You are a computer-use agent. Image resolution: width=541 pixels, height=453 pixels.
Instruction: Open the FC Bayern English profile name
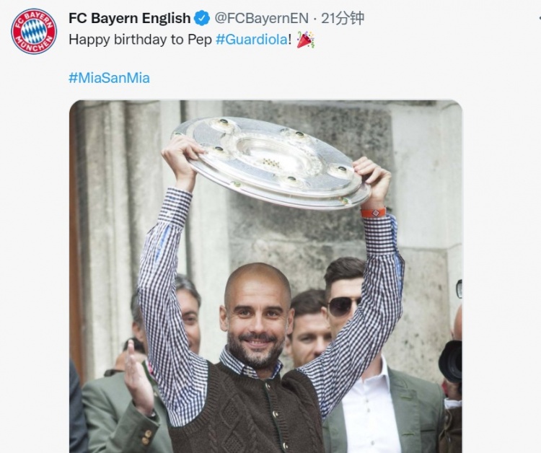pos(129,18)
